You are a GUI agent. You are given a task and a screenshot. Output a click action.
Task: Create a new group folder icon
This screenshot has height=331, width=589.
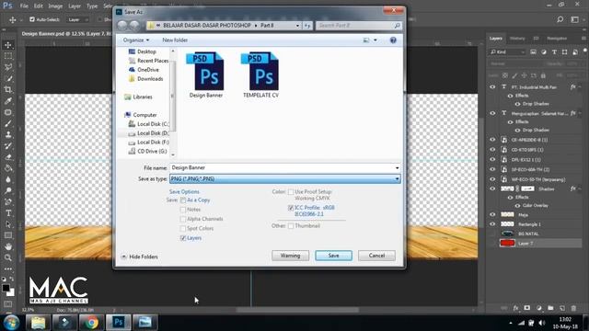pos(550,308)
